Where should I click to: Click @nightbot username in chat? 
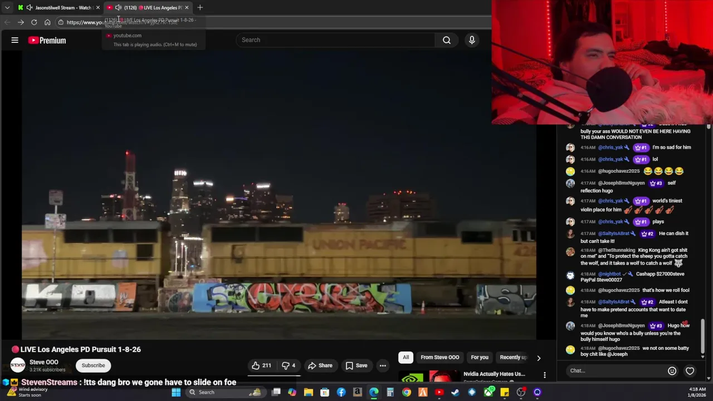pyautogui.click(x=609, y=274)
